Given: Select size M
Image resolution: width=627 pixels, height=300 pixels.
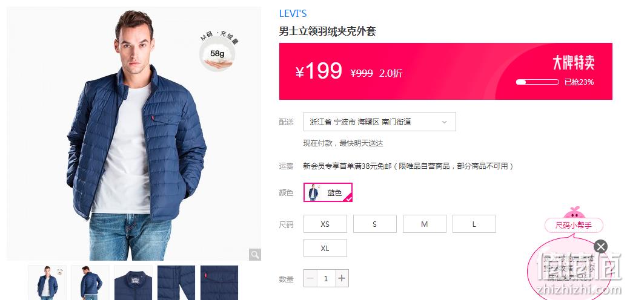Looking at the screenshot, I should pyautogui.click(x=424, y=224).
